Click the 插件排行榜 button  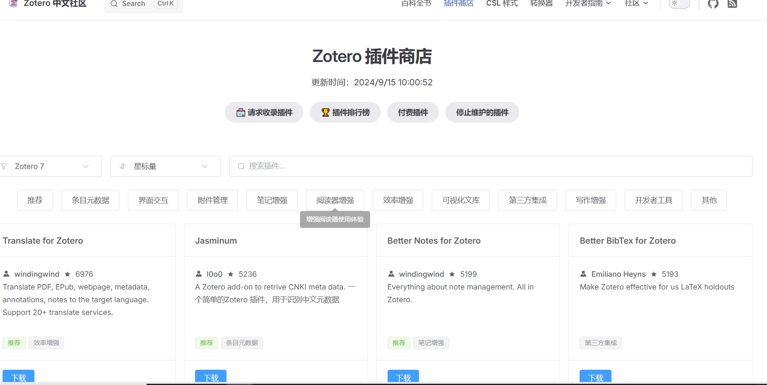[x=345, y=112]
